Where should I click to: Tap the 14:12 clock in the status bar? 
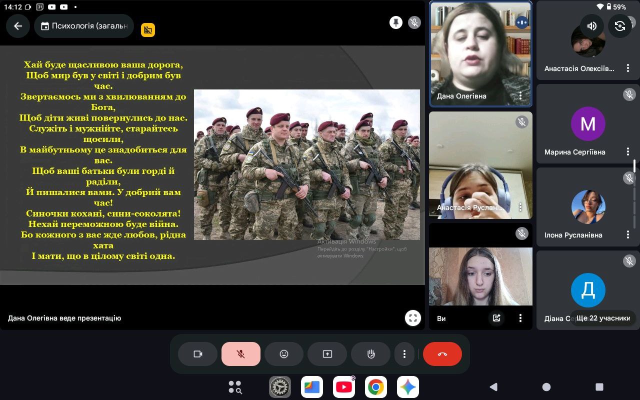click(x=12, y=7)
